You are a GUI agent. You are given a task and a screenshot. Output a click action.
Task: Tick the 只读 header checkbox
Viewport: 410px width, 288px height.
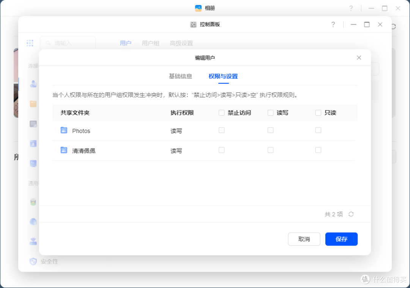coord(318,113)
